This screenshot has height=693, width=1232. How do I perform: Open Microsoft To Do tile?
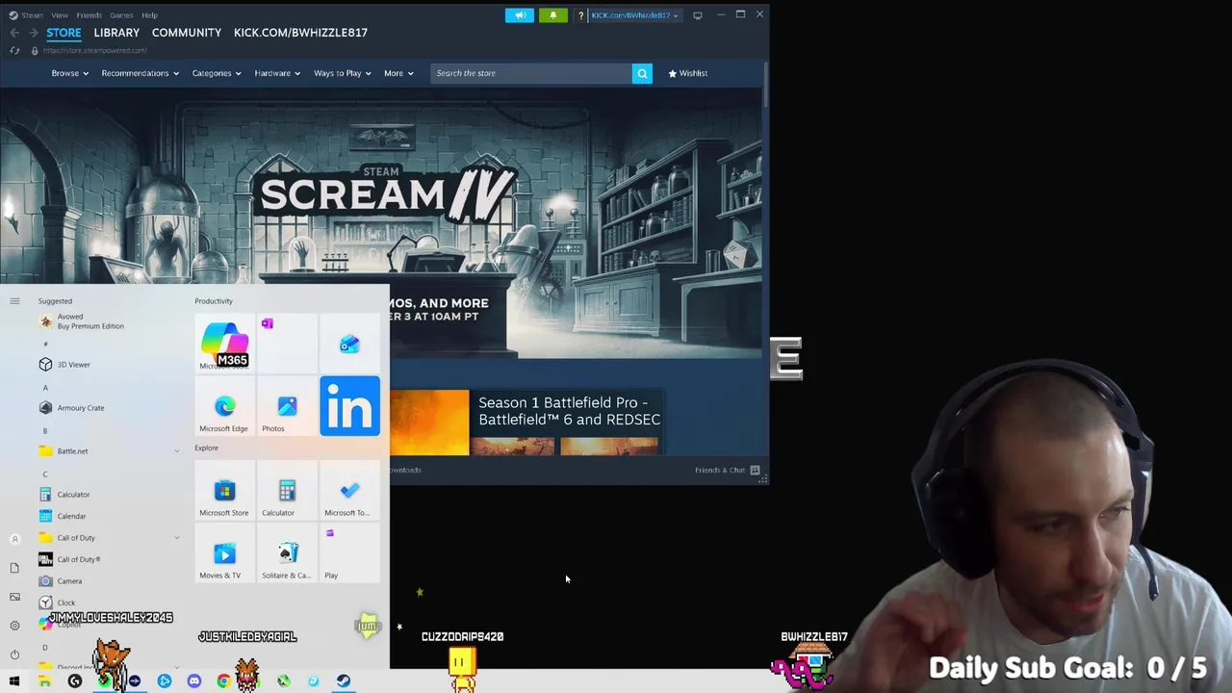[x=349, y=491]
